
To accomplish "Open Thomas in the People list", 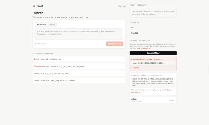I will click(x=135, y=33).
